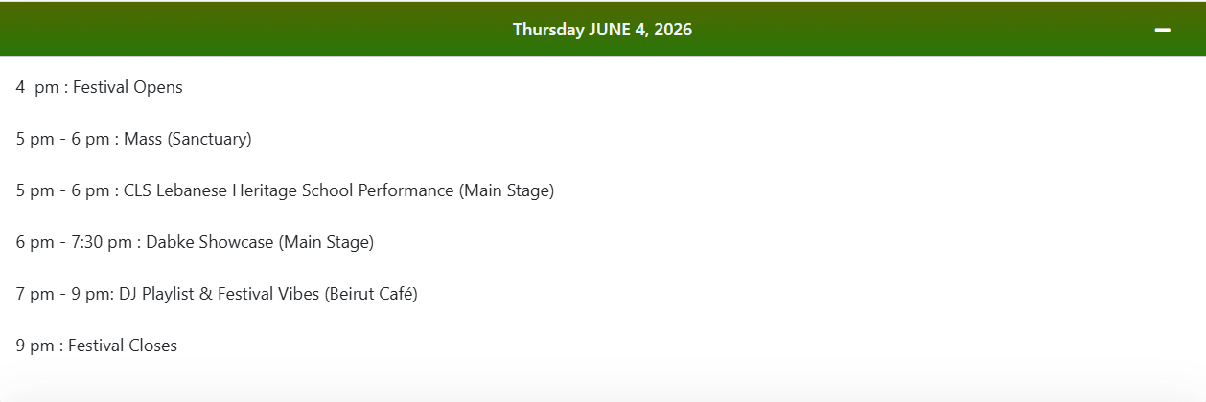Click the 4 pm time text
The image size is (1206, 402).
point(36,87)
